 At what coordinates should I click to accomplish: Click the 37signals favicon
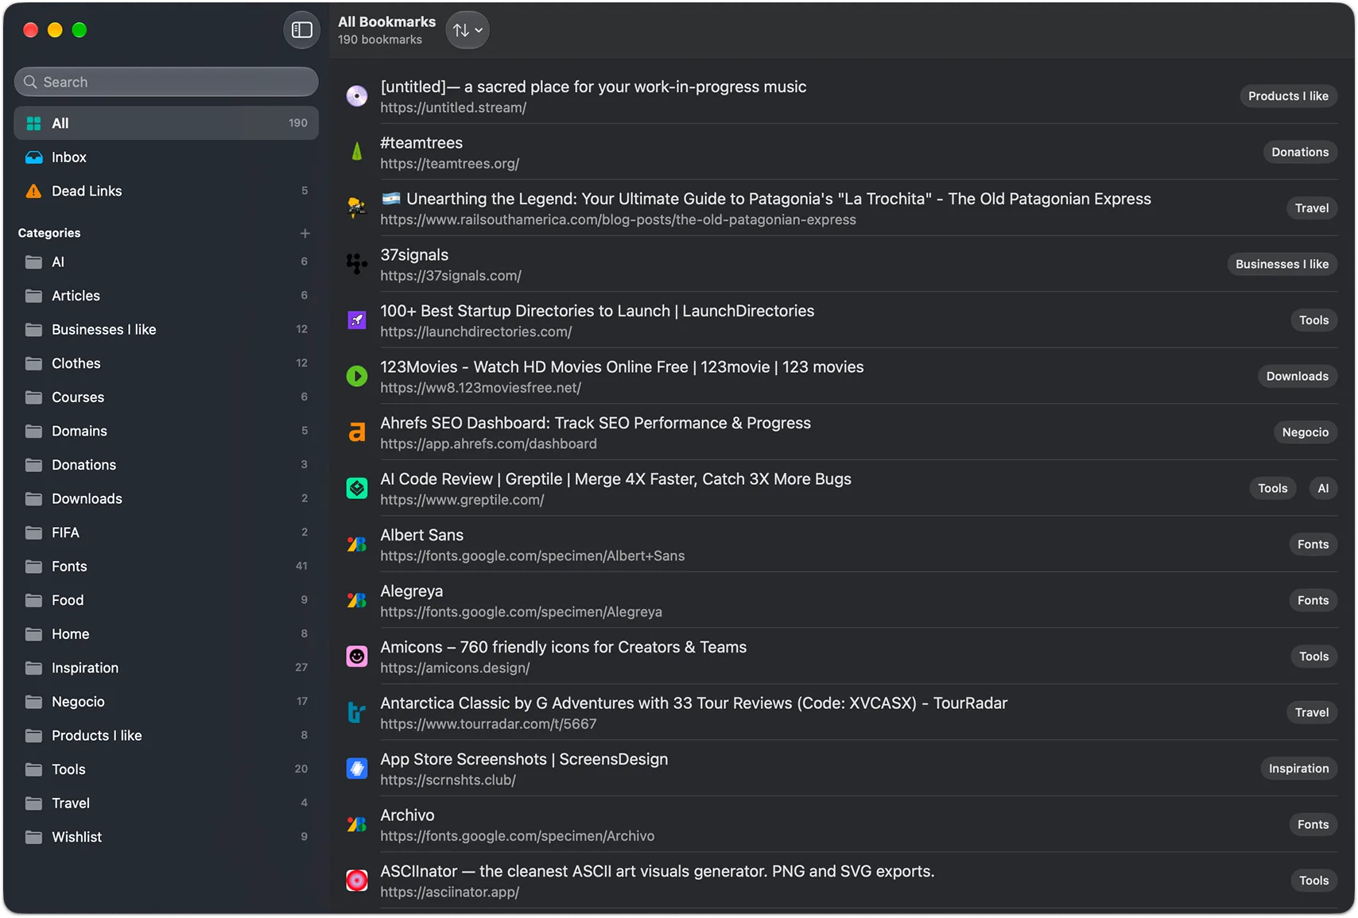[x=357, y=264]
